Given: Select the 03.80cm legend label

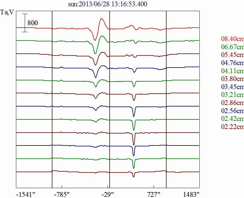Looking at the screenshot, I should [x=233, y=79].
